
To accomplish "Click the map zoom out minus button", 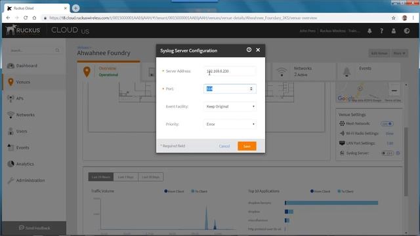I will pyautogui.click(x=394, y=90).
